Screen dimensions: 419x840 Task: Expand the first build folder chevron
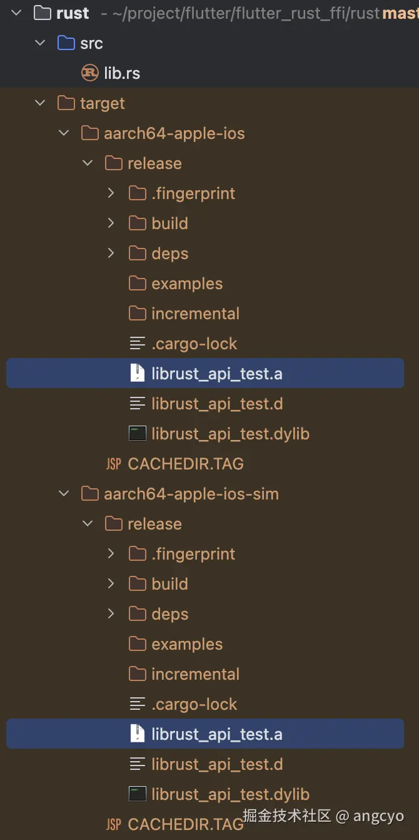pyautogui.click(x=111, y=223)
